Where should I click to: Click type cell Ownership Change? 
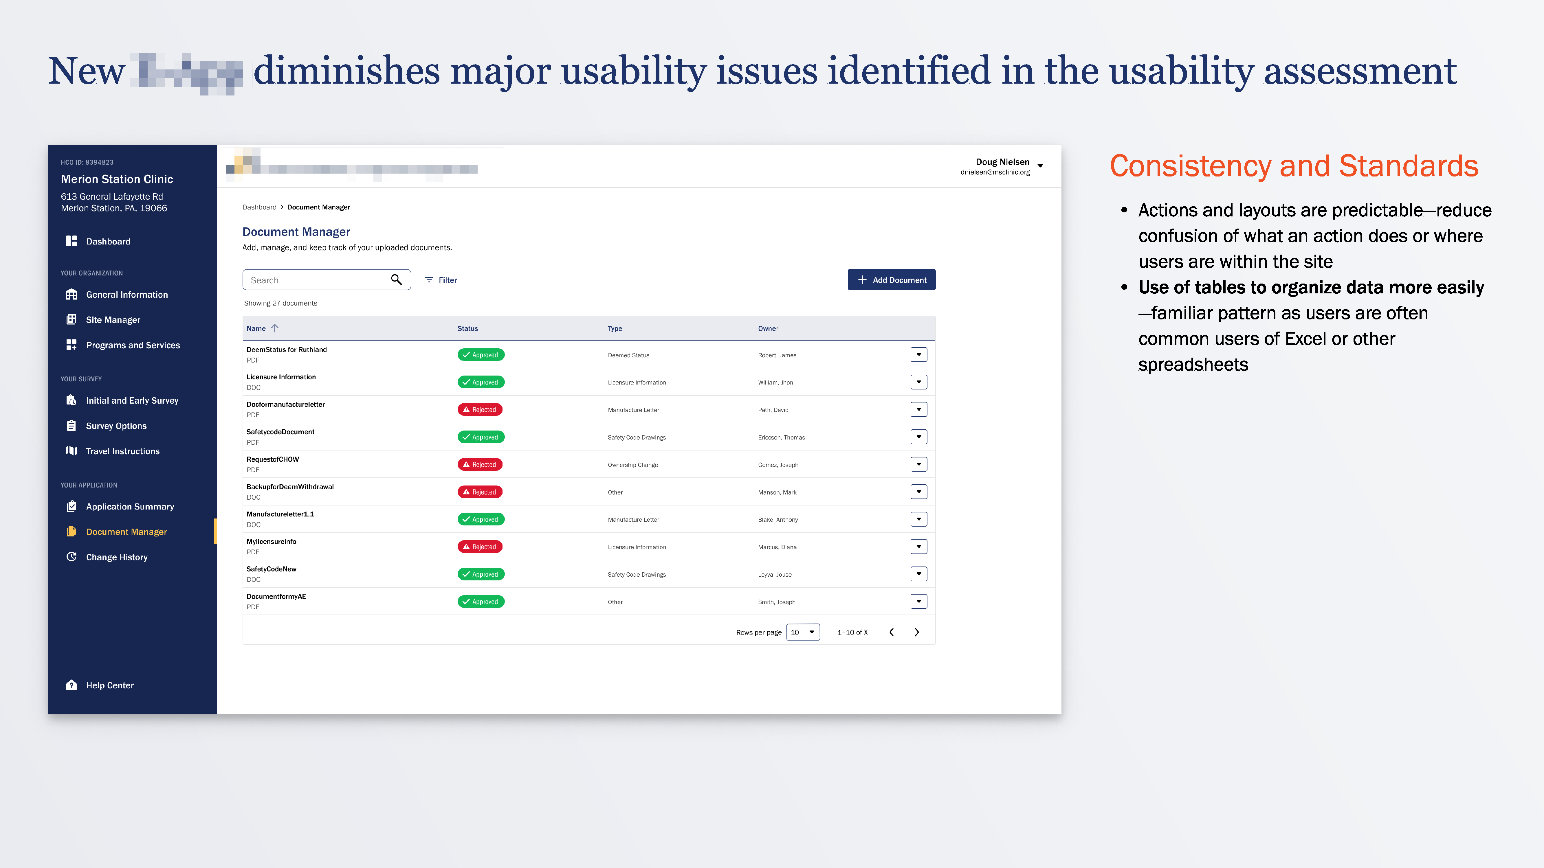pos(633,465)
